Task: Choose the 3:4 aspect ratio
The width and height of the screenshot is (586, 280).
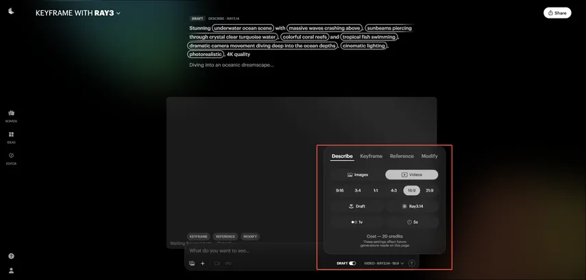Action: 358,190
